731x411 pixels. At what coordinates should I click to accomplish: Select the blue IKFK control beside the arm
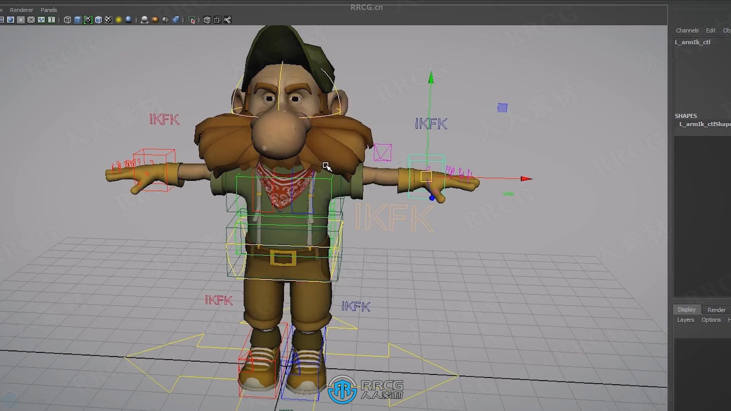tap(431, 124)
